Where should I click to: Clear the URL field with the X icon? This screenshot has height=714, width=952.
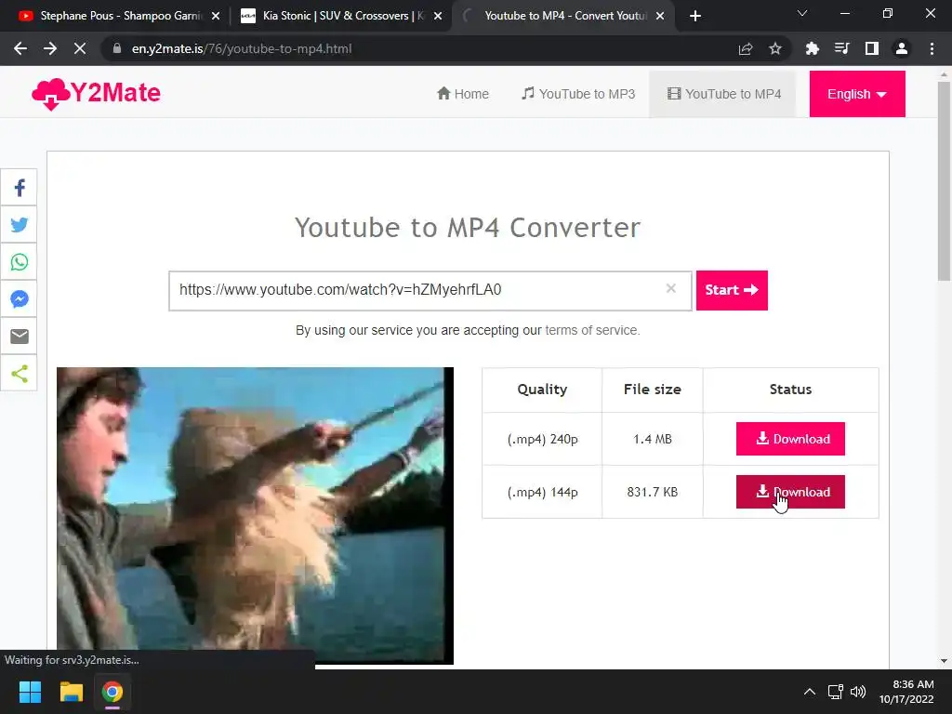tap(671, 288)
